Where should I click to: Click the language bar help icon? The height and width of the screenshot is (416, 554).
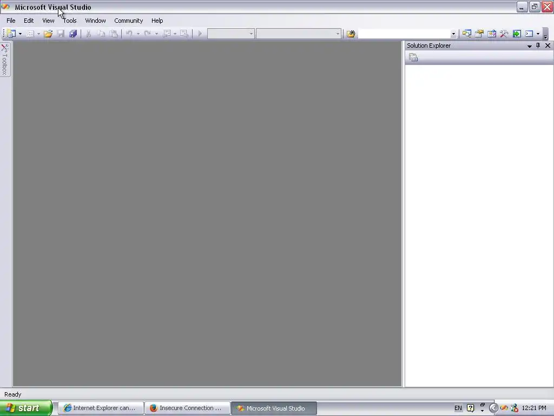tap(471, 408)
